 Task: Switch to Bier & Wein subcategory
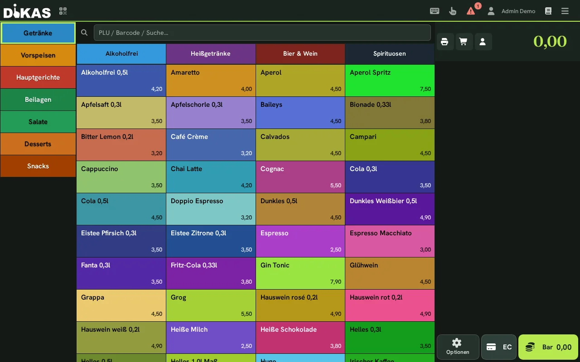click(x=300, y=53)
